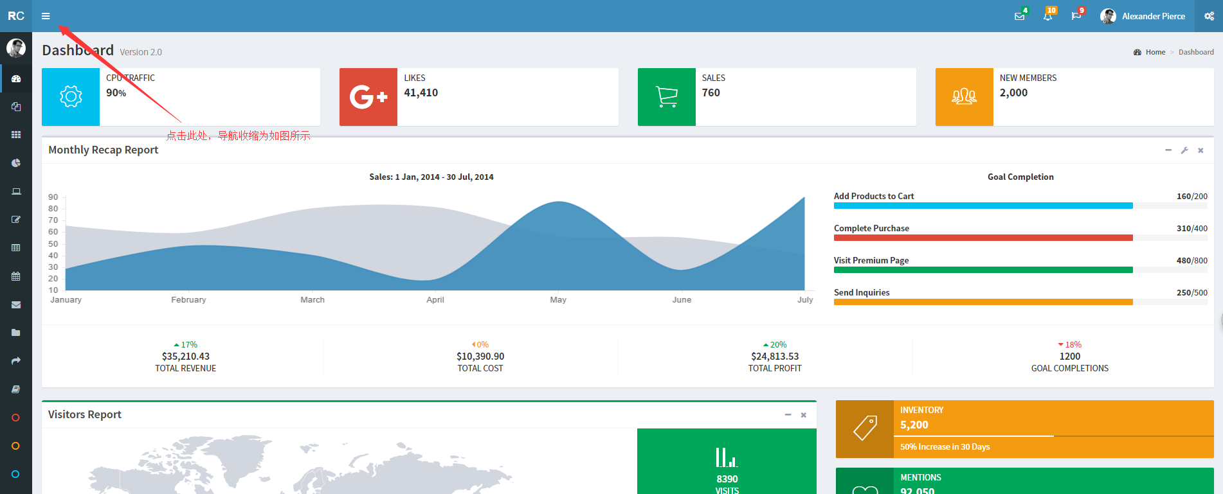Click the RC logo in the header

coord(16,16)
